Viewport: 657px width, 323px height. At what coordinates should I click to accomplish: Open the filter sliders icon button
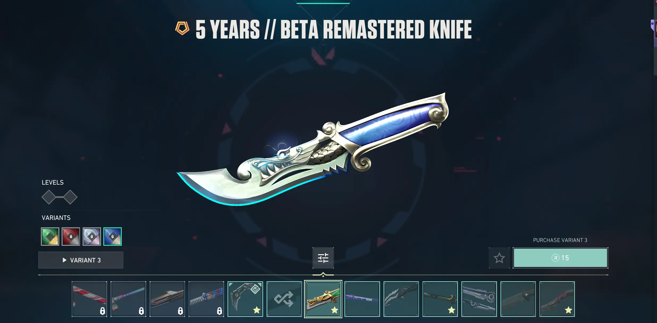pyautogui.click(x=323, y=258)
